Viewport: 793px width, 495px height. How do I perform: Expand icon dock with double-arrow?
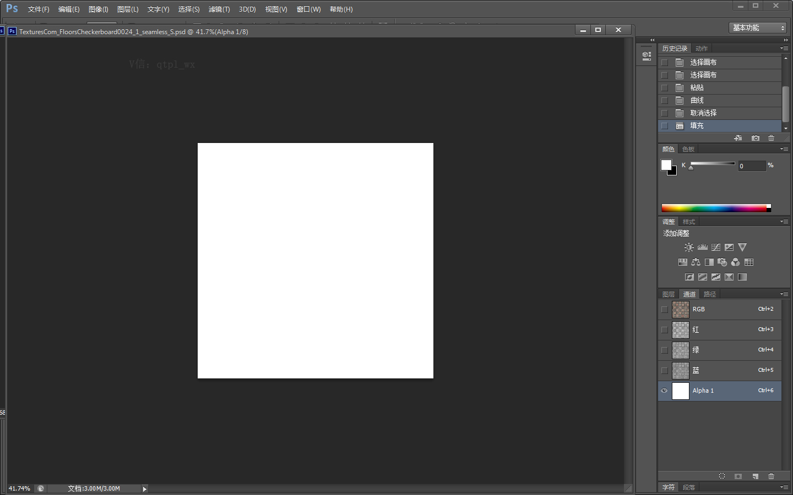coord(653,40)
